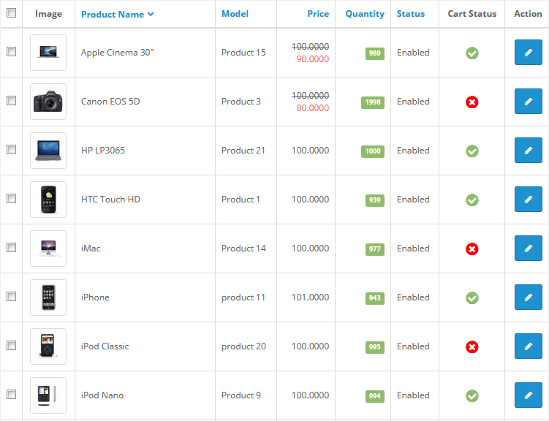Toggle cart status checkmark for iPod Nano
Image resolution: width=549 pixels, height=421 pixels.
(472, 396)
